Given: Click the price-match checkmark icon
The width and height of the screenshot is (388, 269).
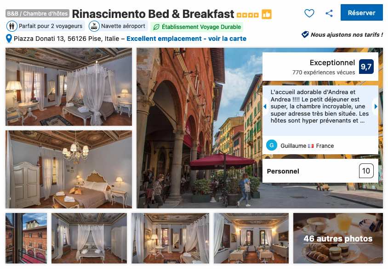Looking at the screenshot, I should click(x=305, y=34).
